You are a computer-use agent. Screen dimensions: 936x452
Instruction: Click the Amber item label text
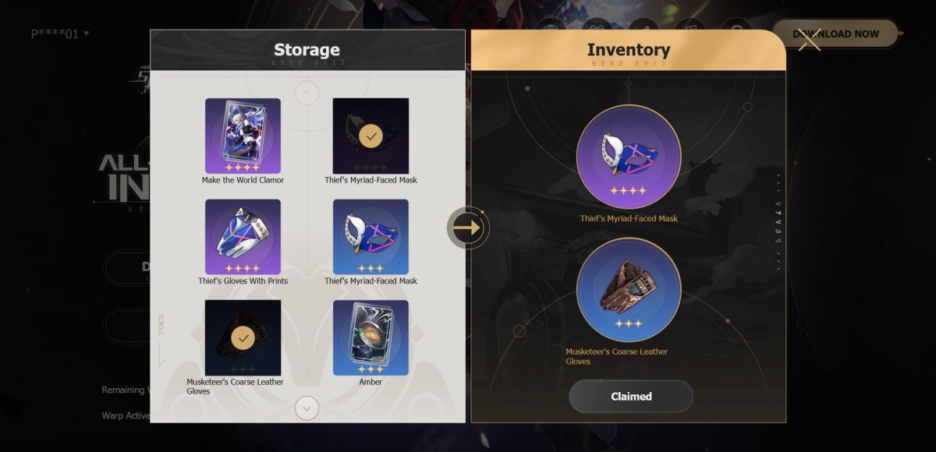(370, 382)
